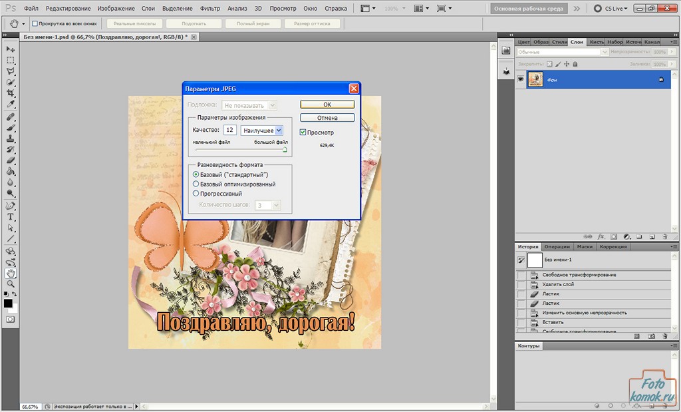Choose the Прогрессивный format option
This screenshot has height=412, width=681.
click(x=196, y=194)
